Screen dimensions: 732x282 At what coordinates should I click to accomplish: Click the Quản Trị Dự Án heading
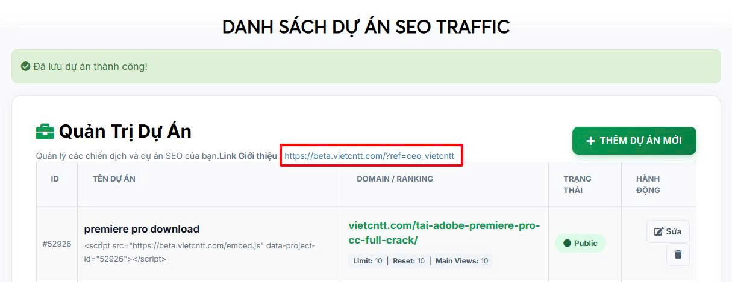(125, 131)
